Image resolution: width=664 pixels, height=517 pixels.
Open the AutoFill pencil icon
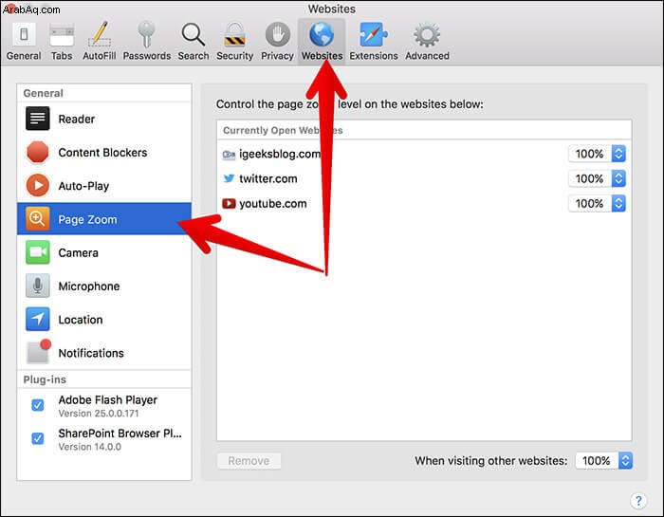pyautogui.click(x=100, y=34)
